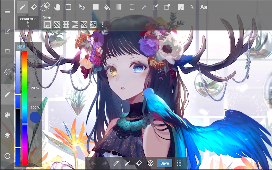272x170 pixels.
Task: Open the hamburger menu at top left
Action: click(7, 11)
